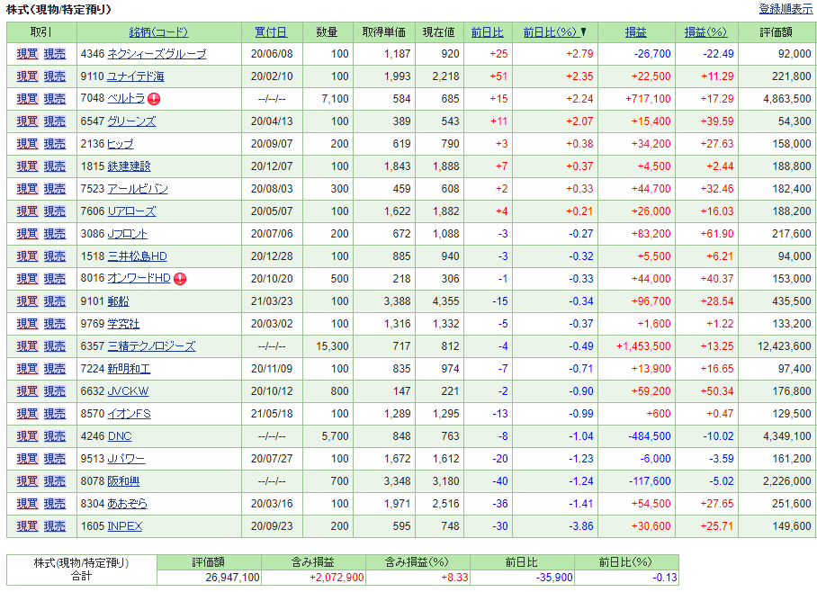This screenshot has width=817, height=592.
Task: Open the アールビバン stock link
Action: click(x=138, y=188)
